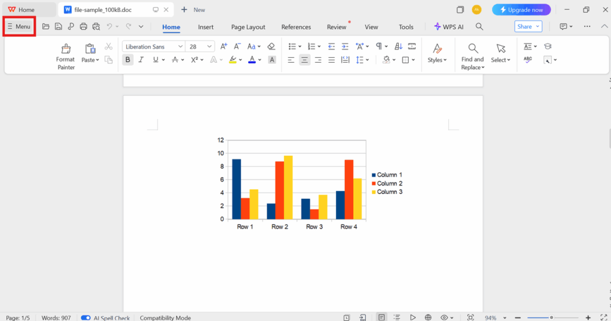611x321 pixels.
Task: Center align the text
Action: [x=304, y=60]
